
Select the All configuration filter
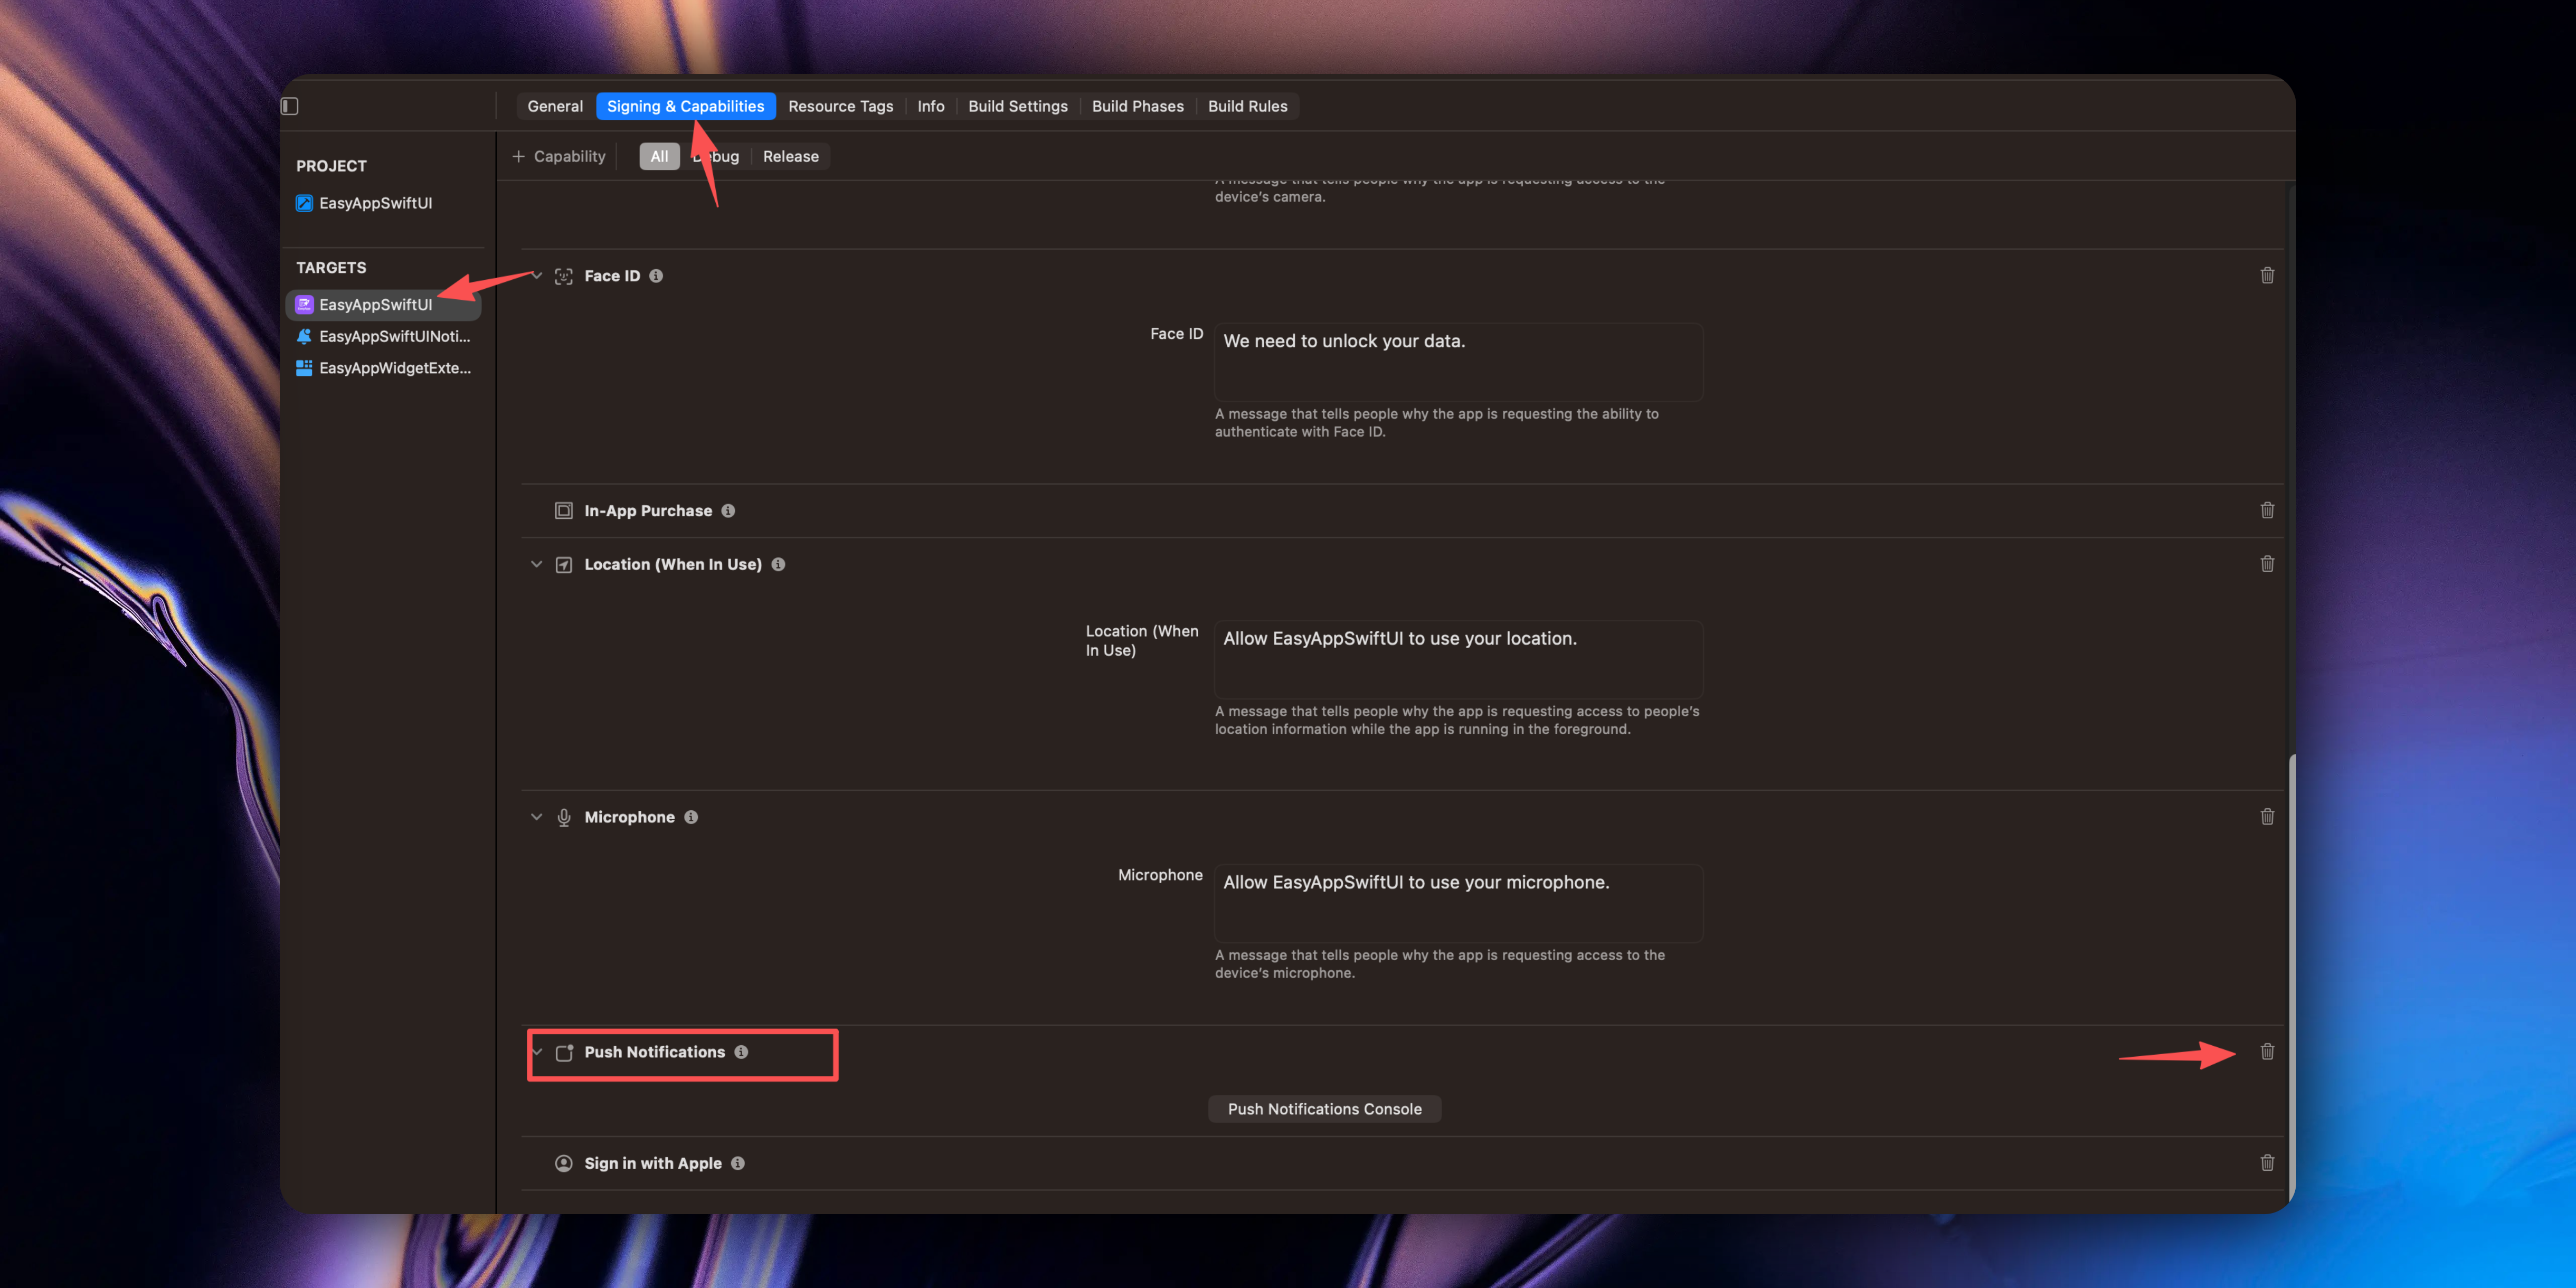click(x=659, y=156)
